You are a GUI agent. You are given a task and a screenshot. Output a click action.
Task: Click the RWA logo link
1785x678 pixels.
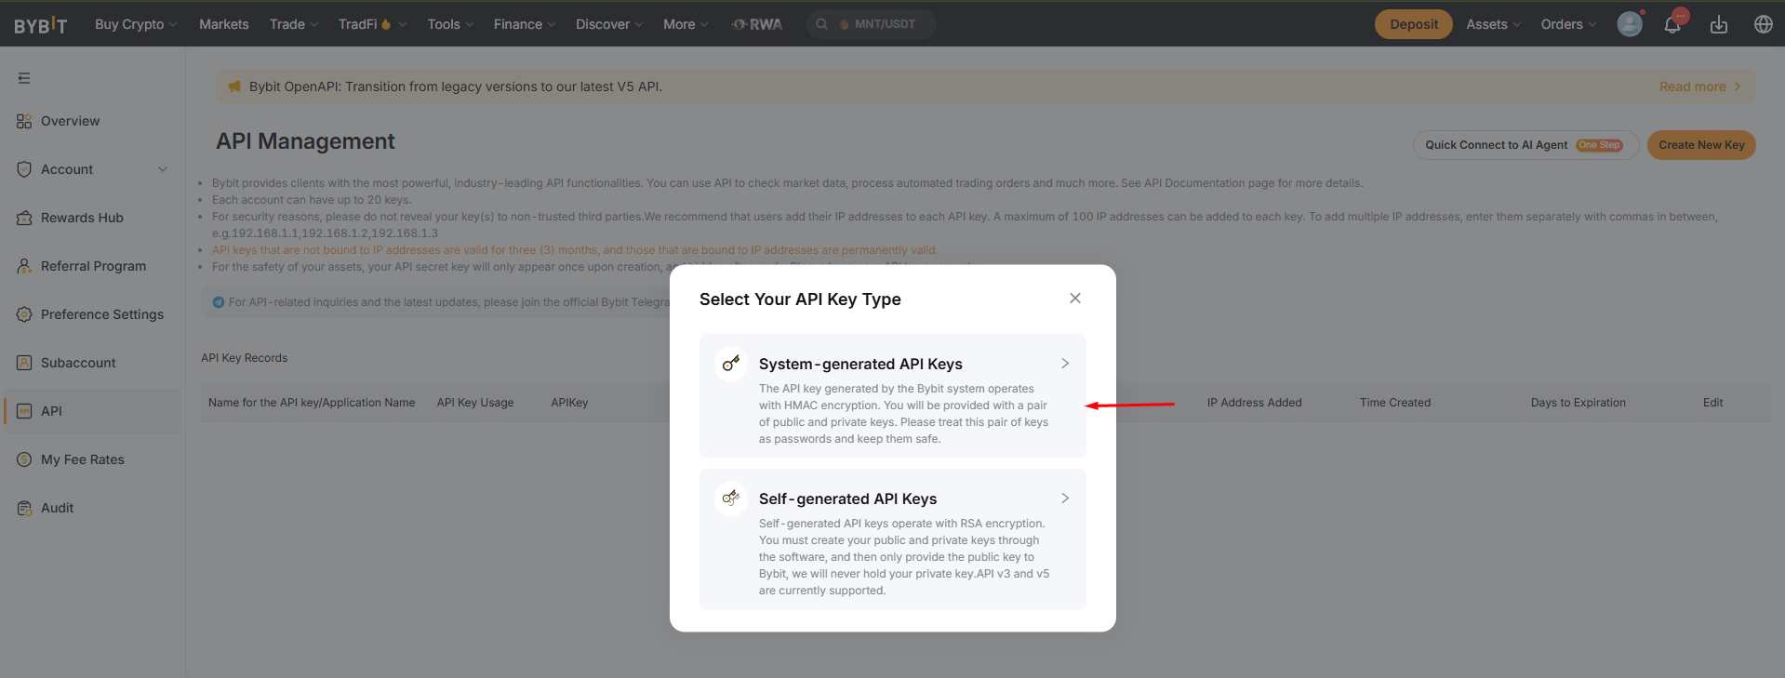click(x=757, y=24)
